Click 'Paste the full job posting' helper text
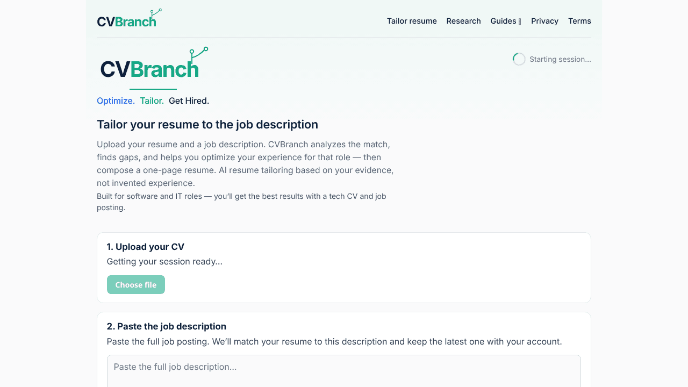This screenshot has height=387, width=688. [x=334, y=341]
